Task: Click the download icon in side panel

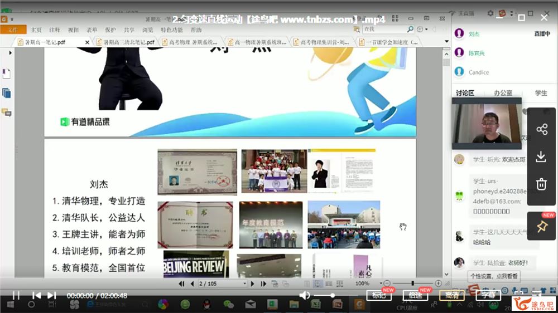Action: point(541,156)
